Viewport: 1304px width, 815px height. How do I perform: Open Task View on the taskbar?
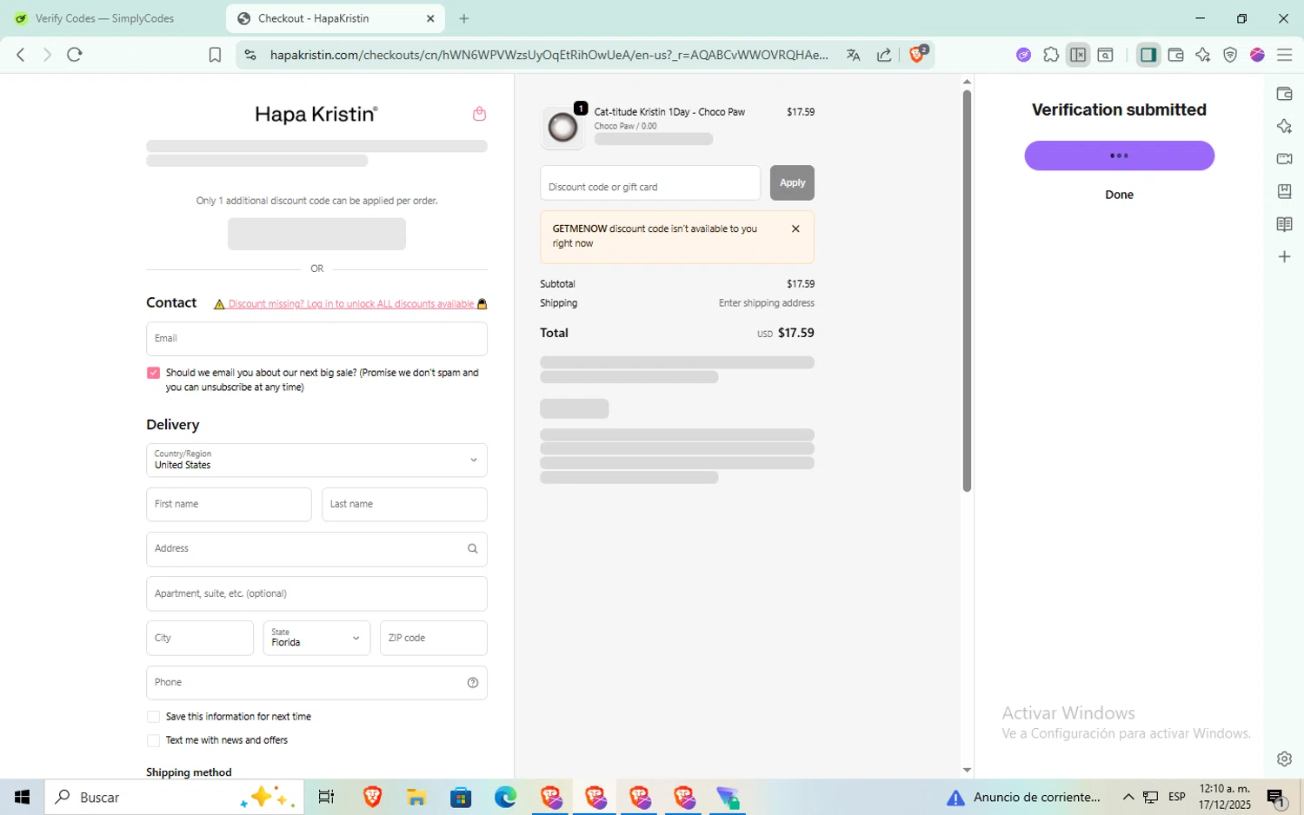pos(326,797)
